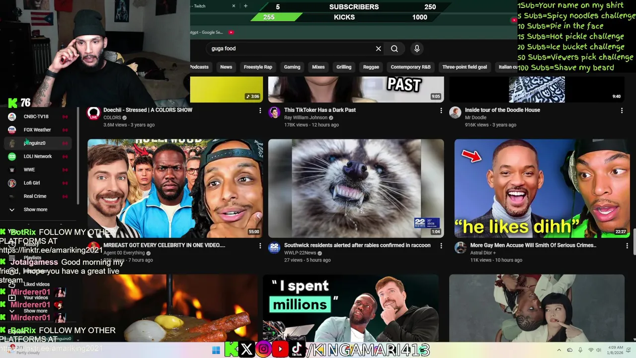Open Inside tour of the Doodle House title
The width and height of the screenshot is (636, 358).
tap(502, 110)
